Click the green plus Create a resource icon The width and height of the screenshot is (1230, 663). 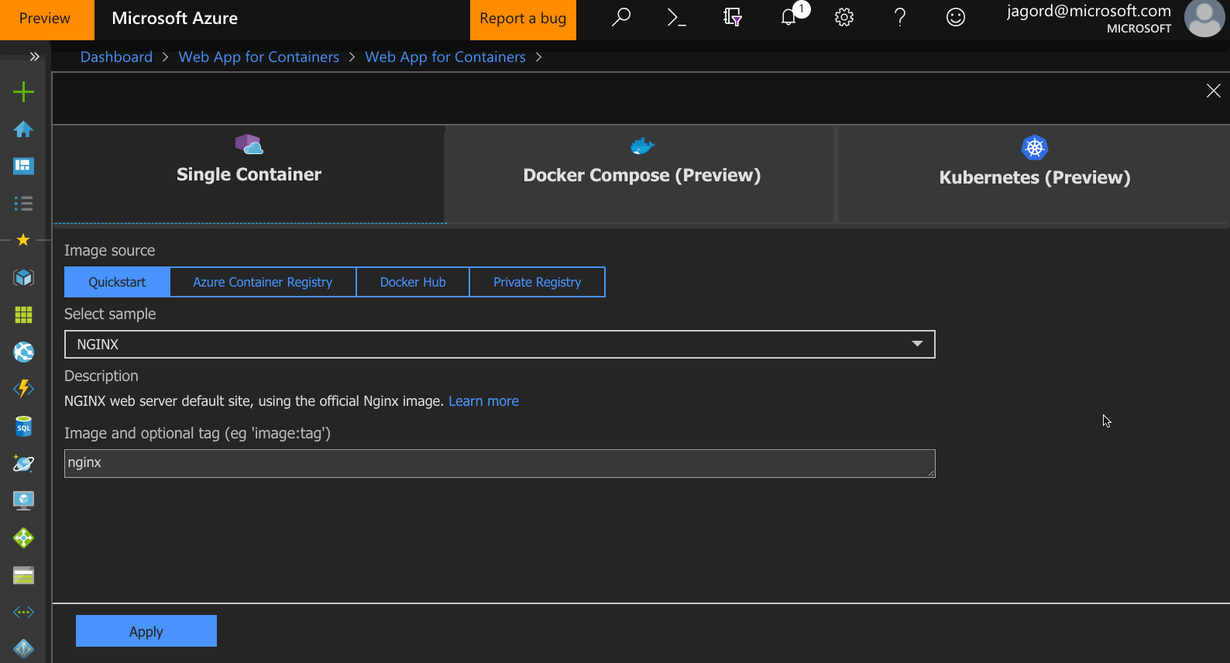click(x=23, y=92)
